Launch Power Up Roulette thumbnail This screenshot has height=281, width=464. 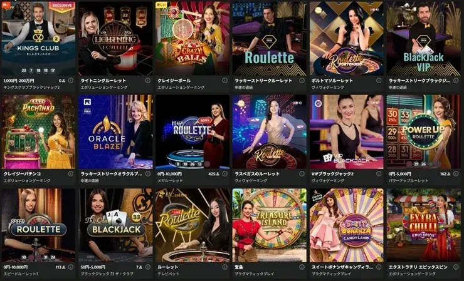click(x=423, y=132)
